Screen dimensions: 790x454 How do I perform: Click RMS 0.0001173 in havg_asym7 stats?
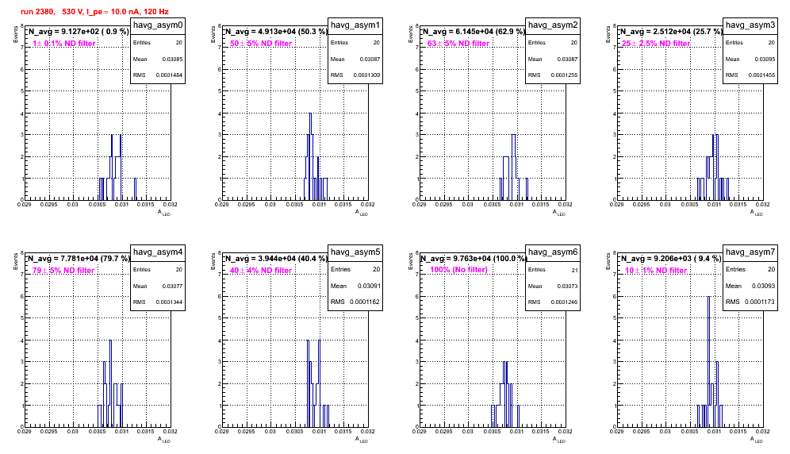[750, 302]
